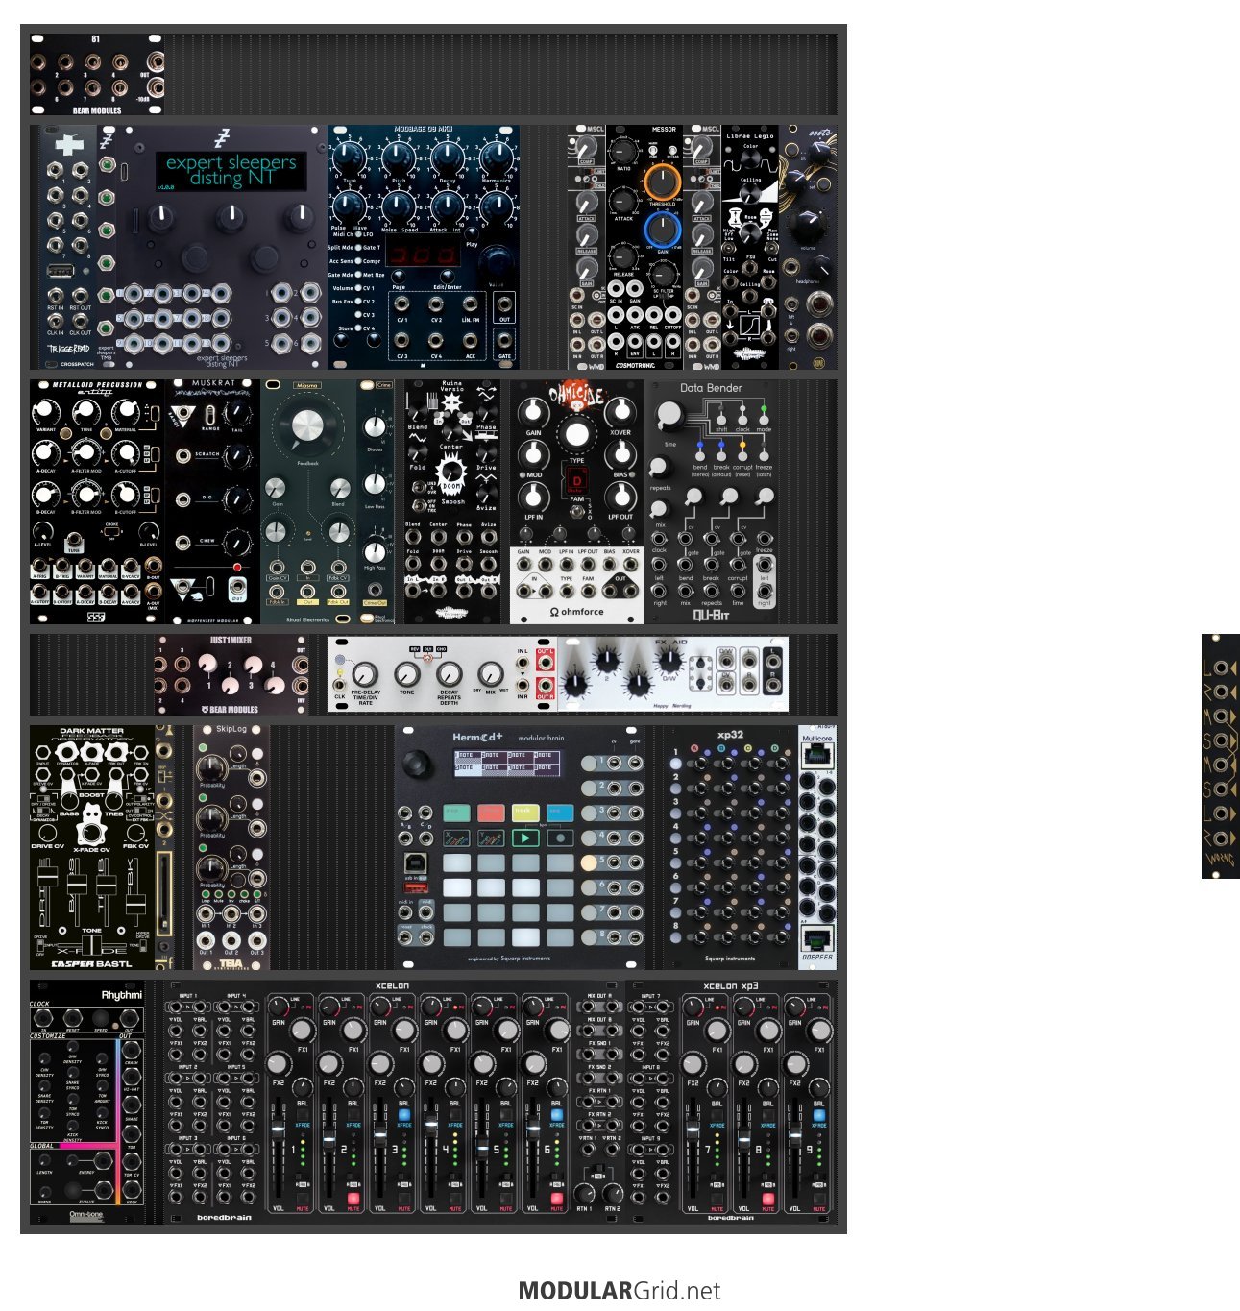The width and height of the screenshot is (1240, 1311).
Task: Click the Diodes knob on Crime
Action: pyautogui.click(x=375, y=428)
